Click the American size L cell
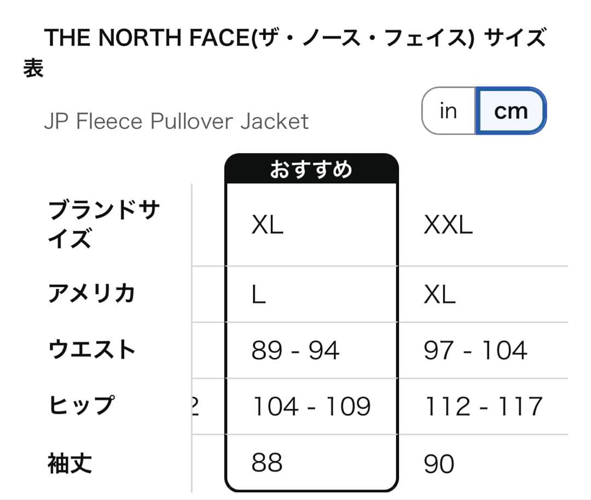Screen dimensions: 591x500 coord(259,294)
